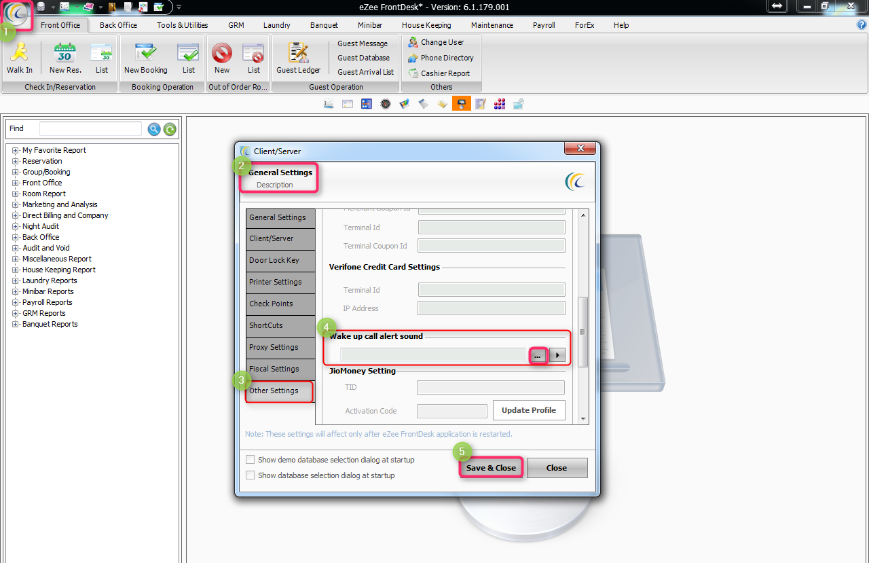Open the Guest Ledger

(x=299, y=58)
